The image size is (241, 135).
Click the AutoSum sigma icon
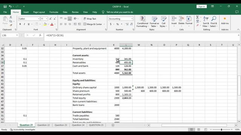click(x=197, y=17)
